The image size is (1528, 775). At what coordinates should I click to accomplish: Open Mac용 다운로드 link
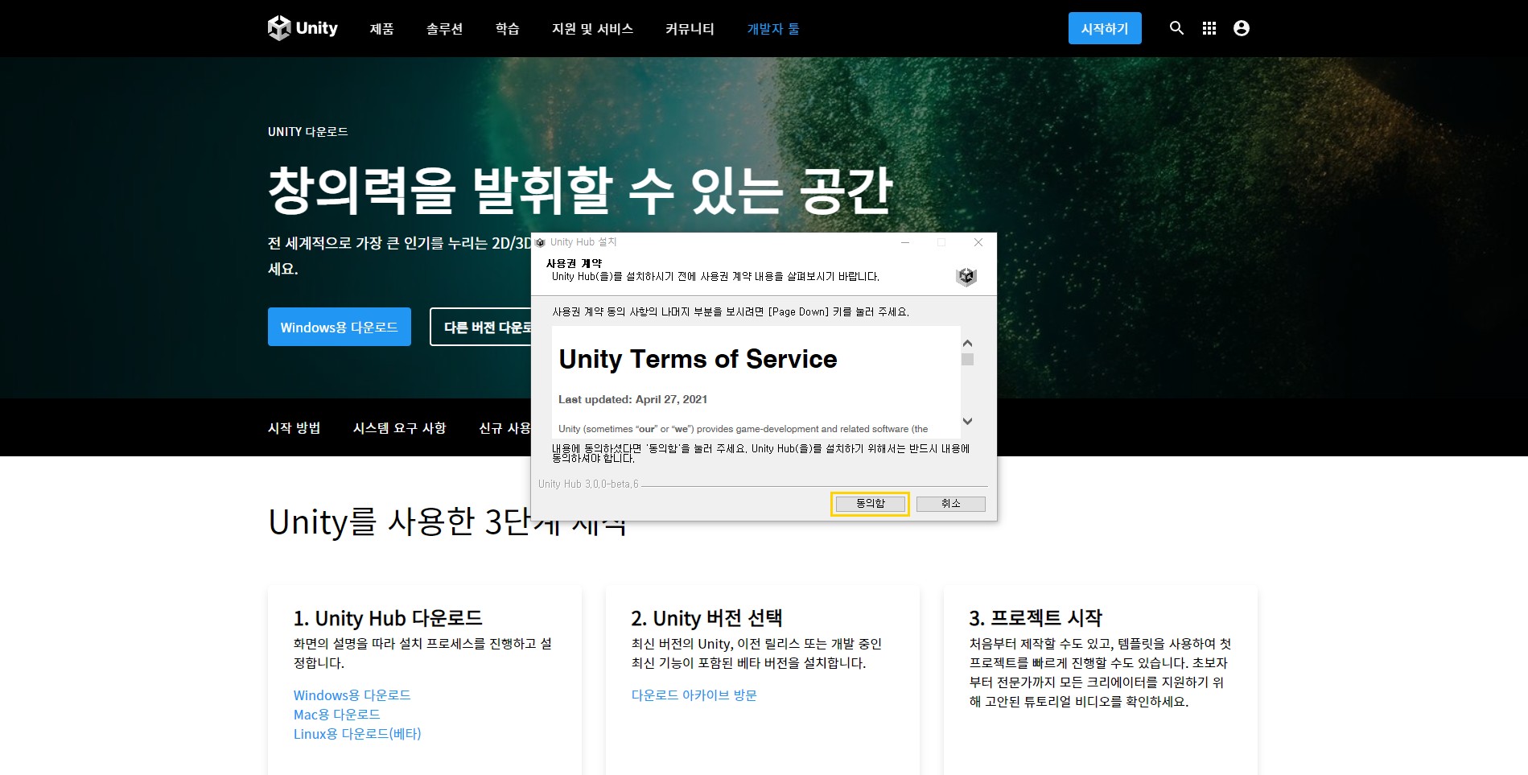point(336,715)
